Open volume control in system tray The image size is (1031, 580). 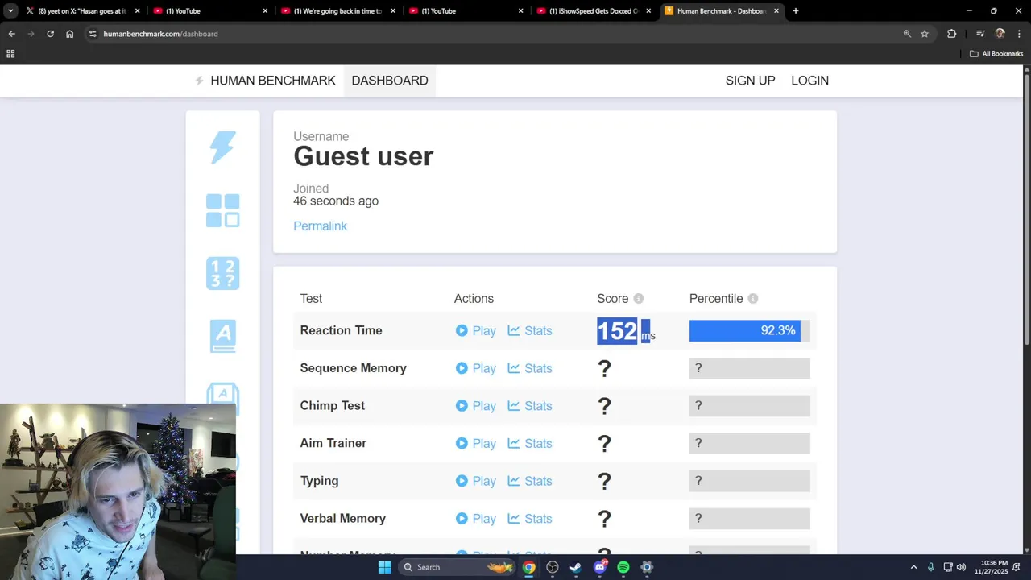click(961, 567)
